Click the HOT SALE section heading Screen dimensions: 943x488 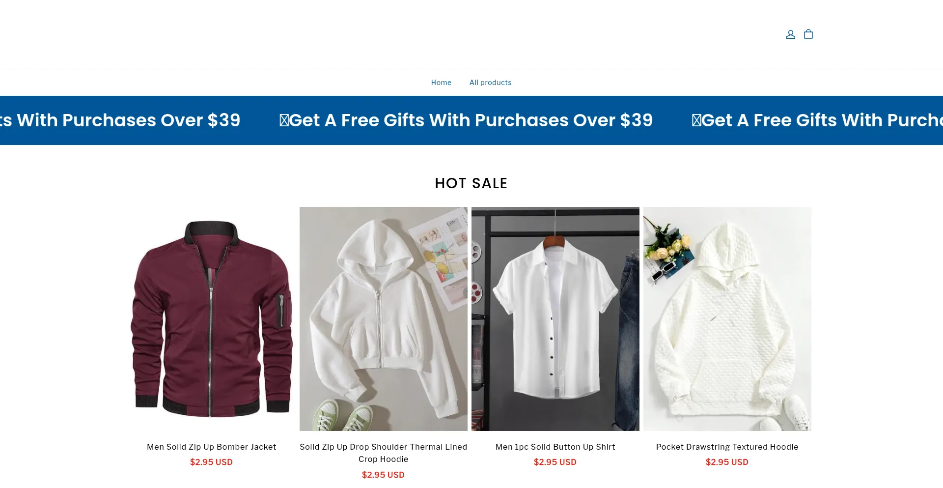point(471,183)
